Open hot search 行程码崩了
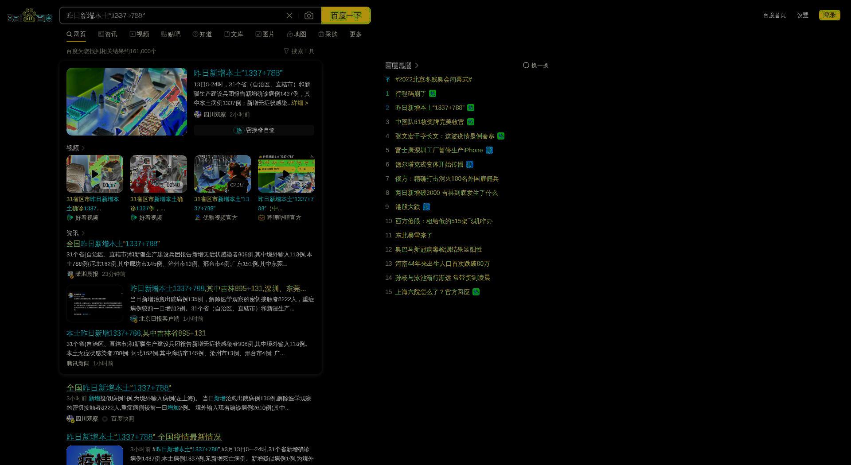The width and height of the screenshot is (851, 465). click(410, 93)
